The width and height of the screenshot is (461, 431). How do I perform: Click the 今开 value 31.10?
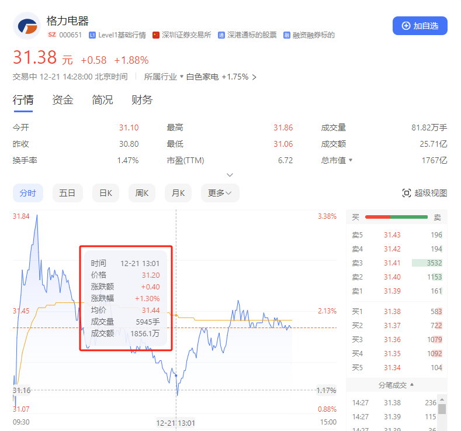tap(129, 127)
